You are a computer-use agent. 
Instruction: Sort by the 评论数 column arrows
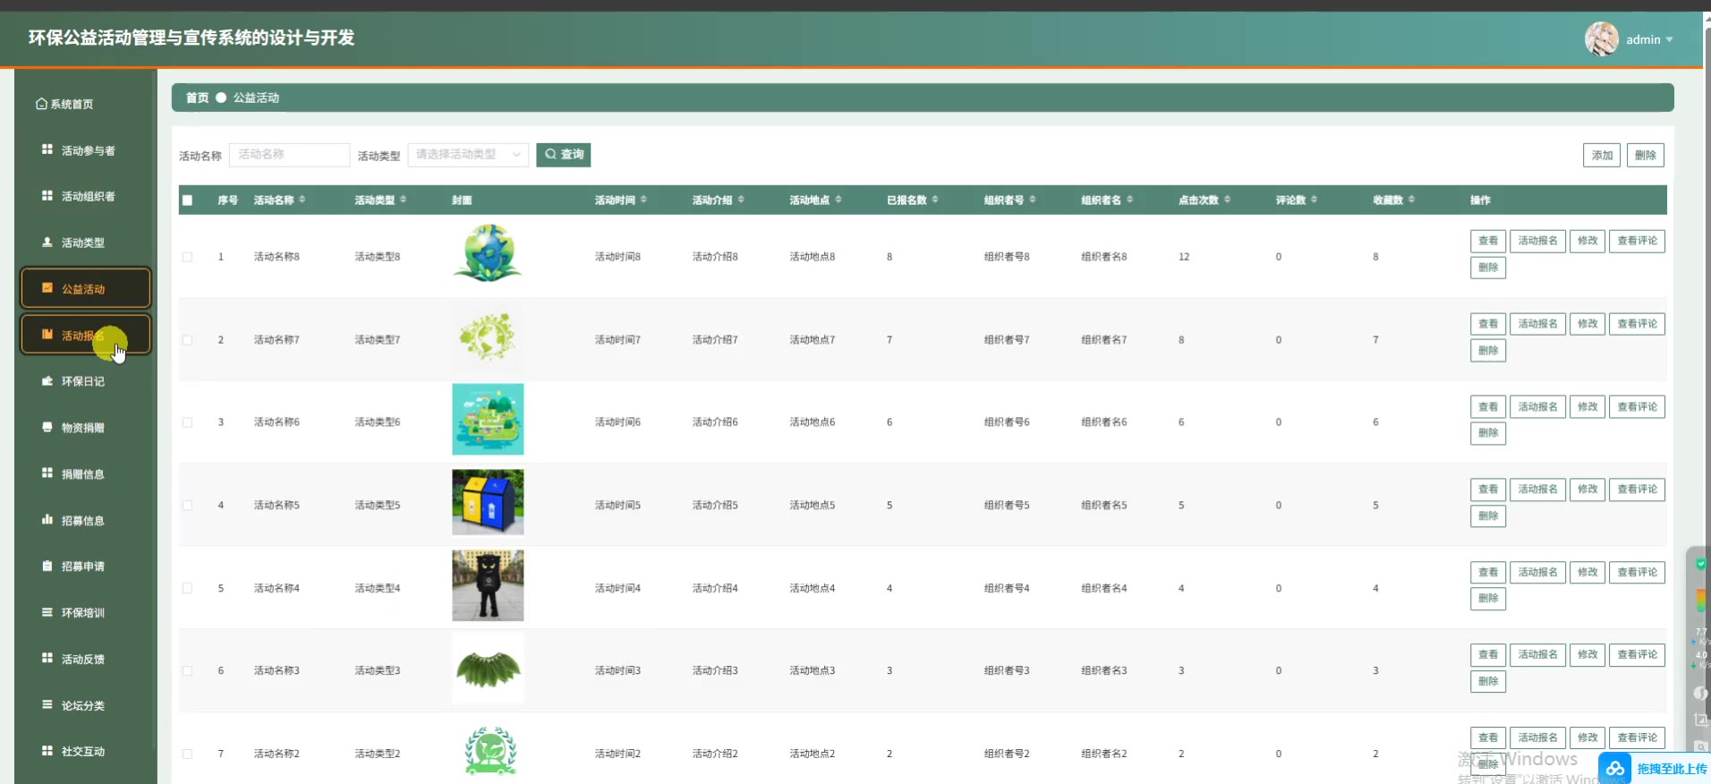[x=1315, y=200]
